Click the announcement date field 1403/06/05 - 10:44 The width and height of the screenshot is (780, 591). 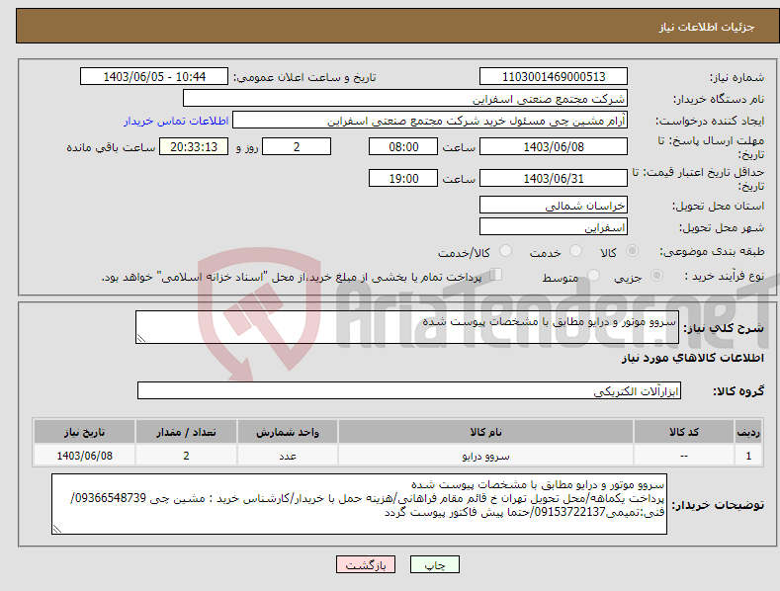coord(154,77)
